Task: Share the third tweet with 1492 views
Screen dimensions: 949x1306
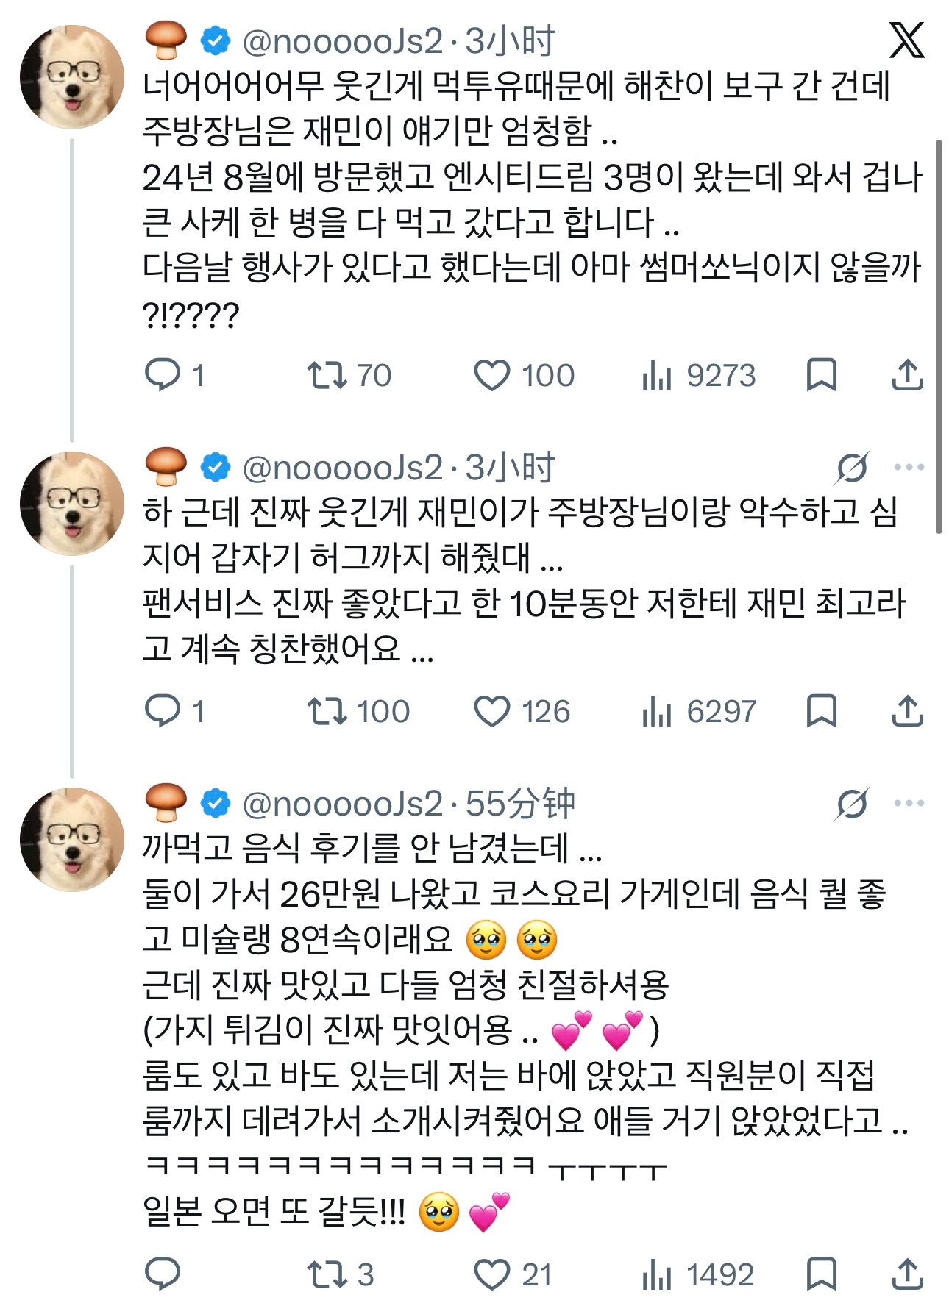Action: (908, 1274)
